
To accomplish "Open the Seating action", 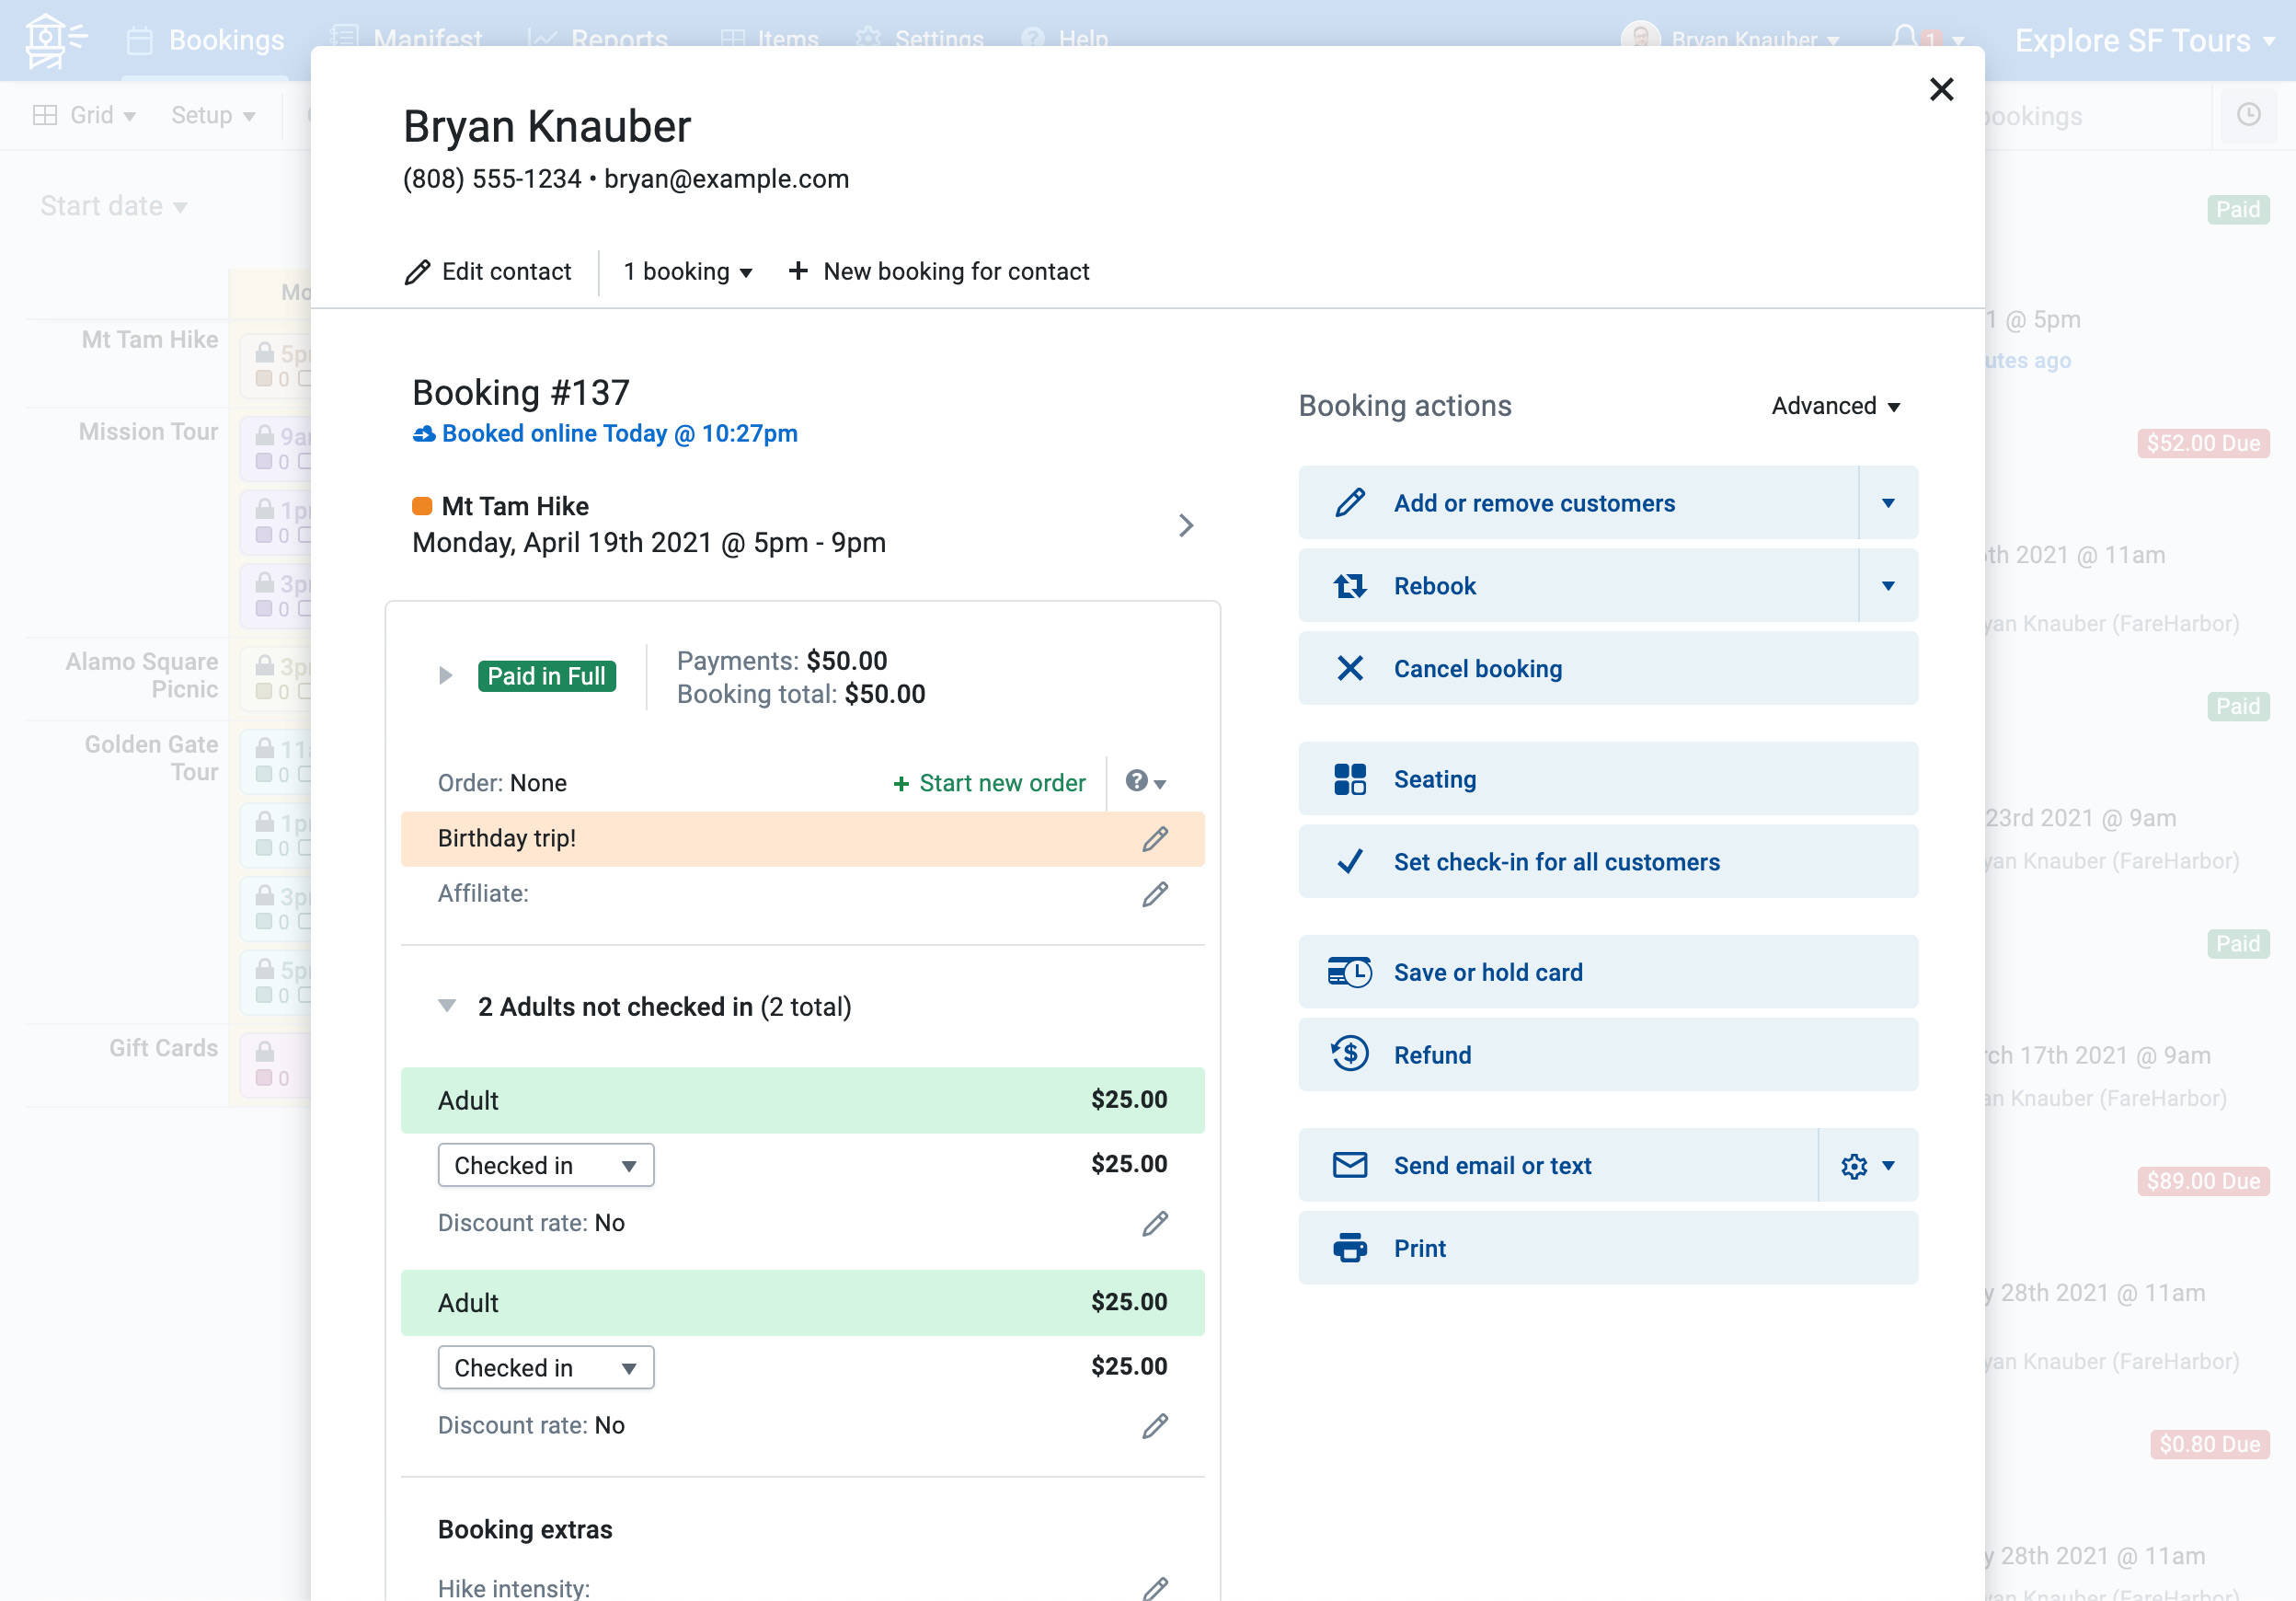I will click(1608, 779).
